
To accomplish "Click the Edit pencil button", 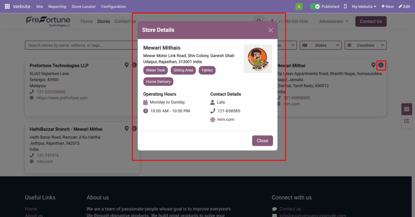I will coord(404,6).
